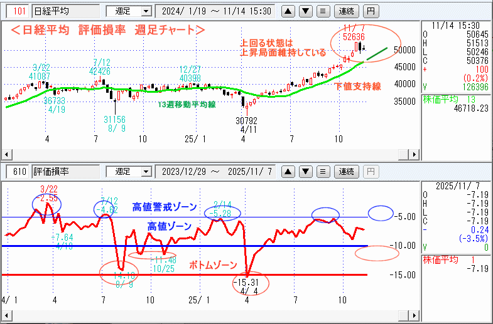The height and width of the screenshot is (324, 493).
Task: Click 46718.23 moving average value
Action: [x=472, y=108]
